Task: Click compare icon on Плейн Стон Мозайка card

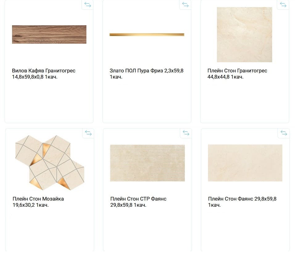Action: point(88,133)
